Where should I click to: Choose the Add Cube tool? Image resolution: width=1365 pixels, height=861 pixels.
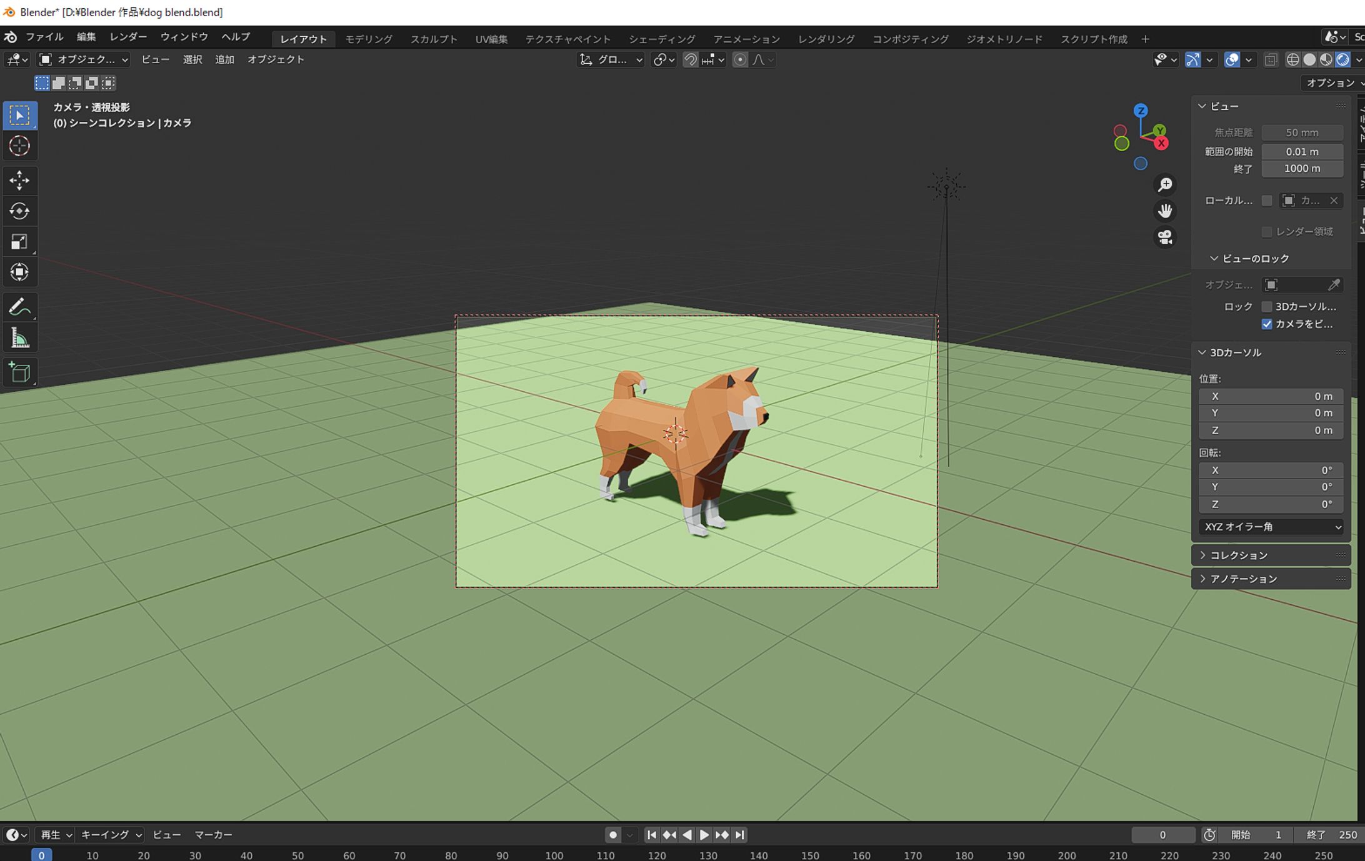[x=19, y=372]
